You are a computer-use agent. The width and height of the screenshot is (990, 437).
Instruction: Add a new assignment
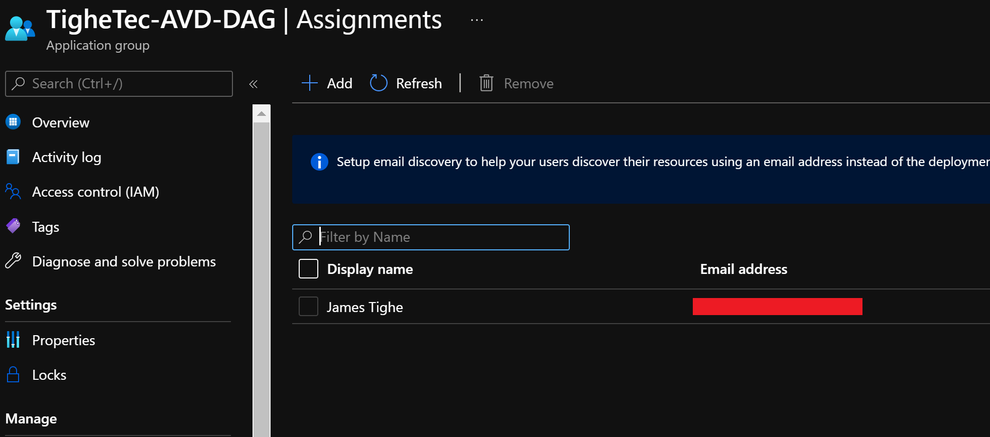[x=327, y=83]
